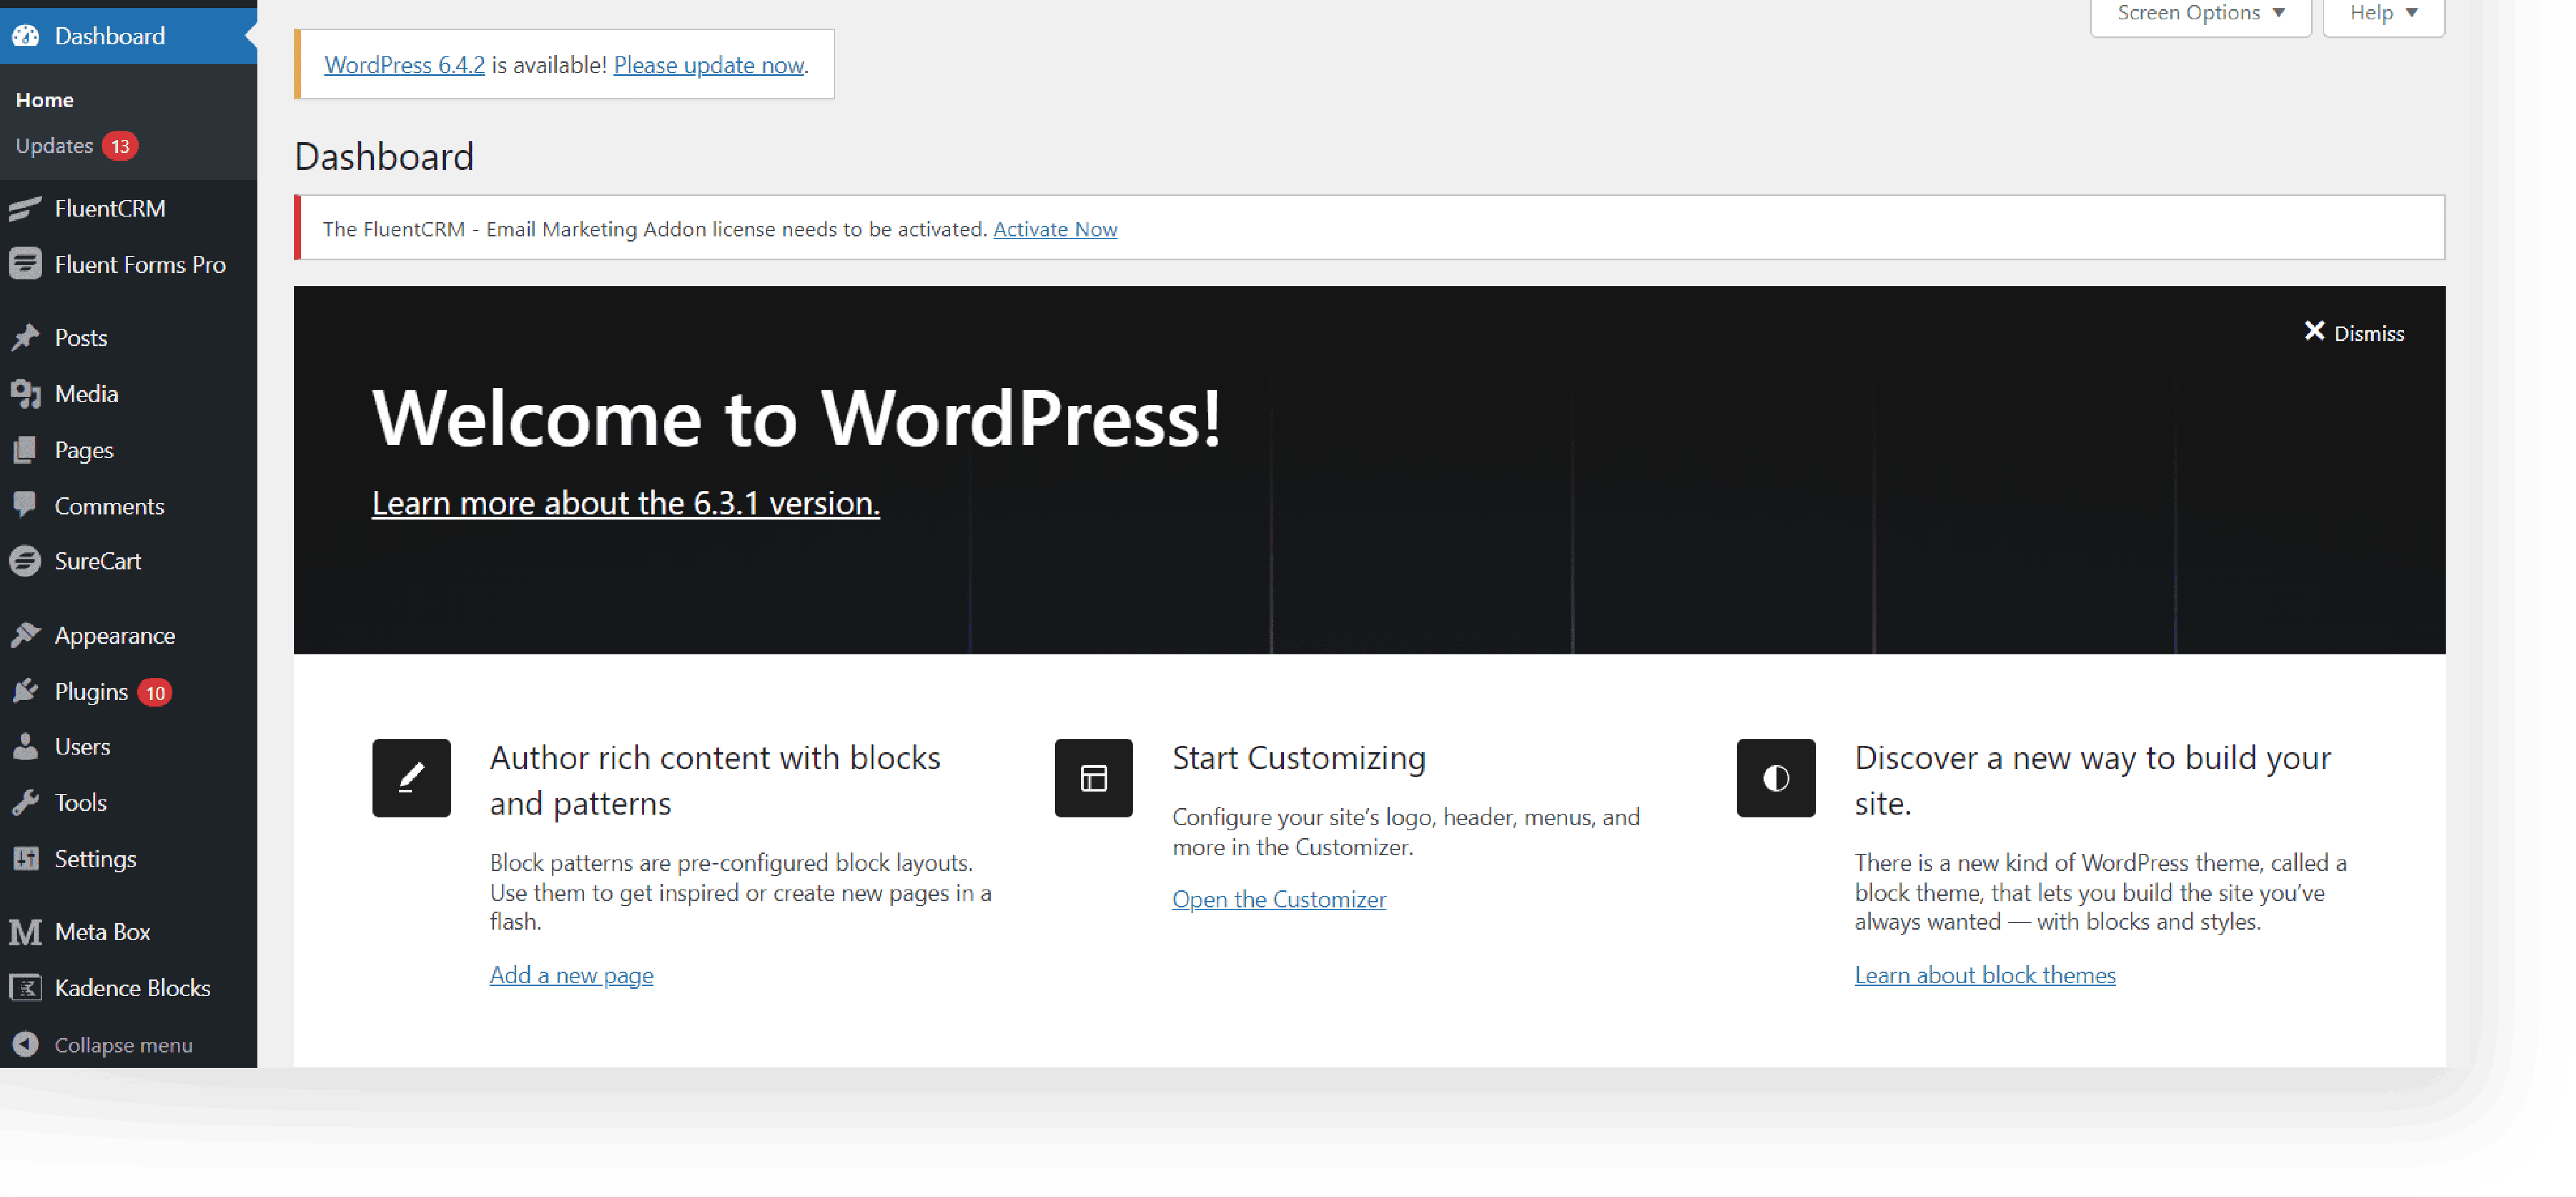Open the Updates submenu item
The width and height of the screenshot is (2576, 1197).
[54, 146]
